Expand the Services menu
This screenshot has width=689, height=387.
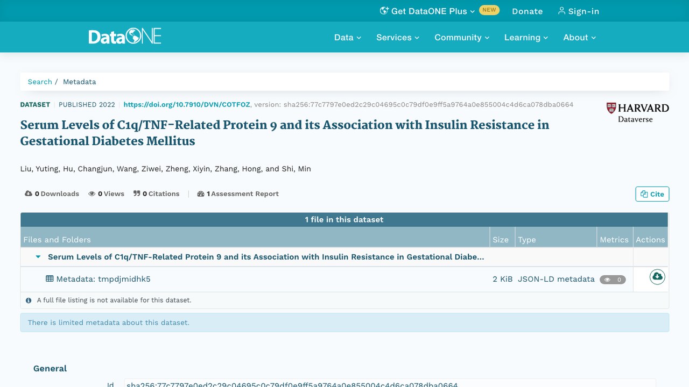point(398,38)
